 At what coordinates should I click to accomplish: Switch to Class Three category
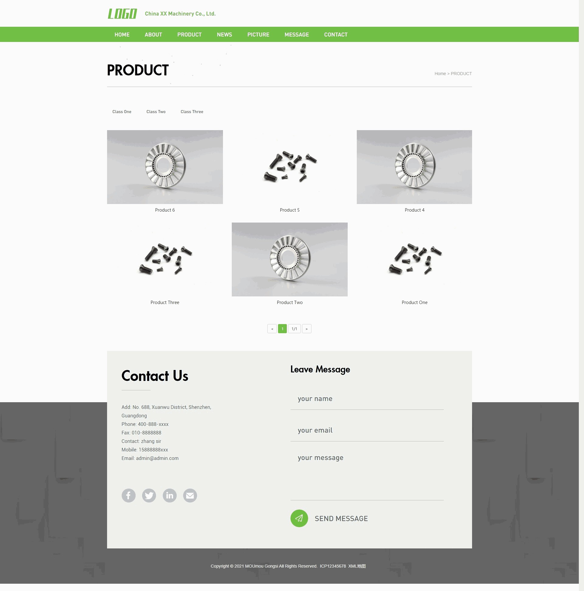[192, 112]
